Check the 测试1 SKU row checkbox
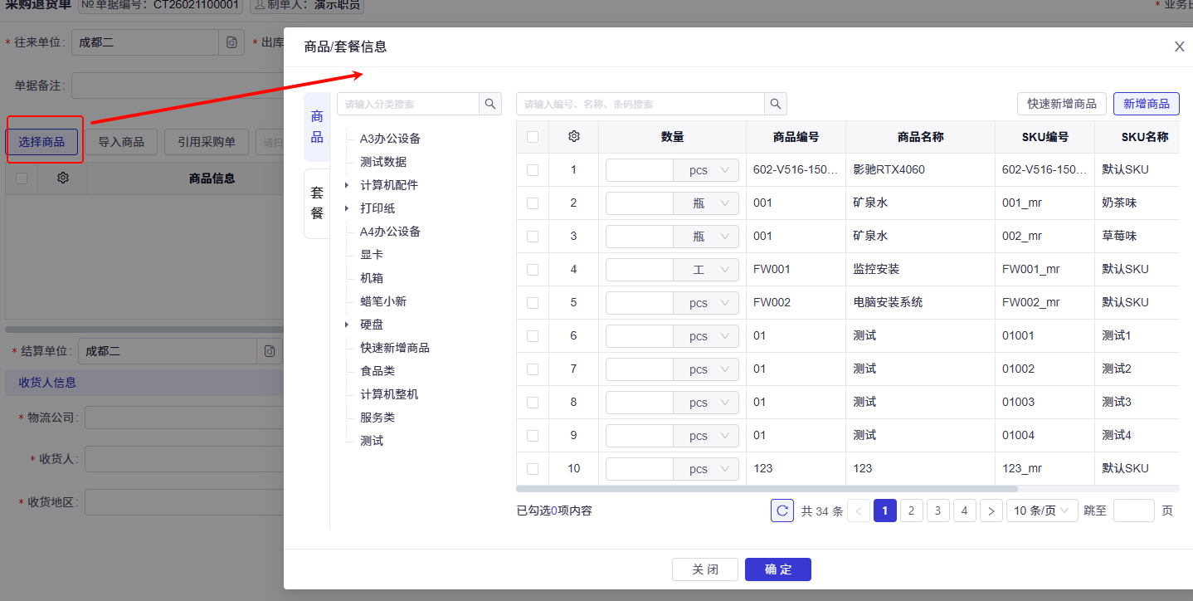This screenshot has width=1193, height=601. [533, 335]
